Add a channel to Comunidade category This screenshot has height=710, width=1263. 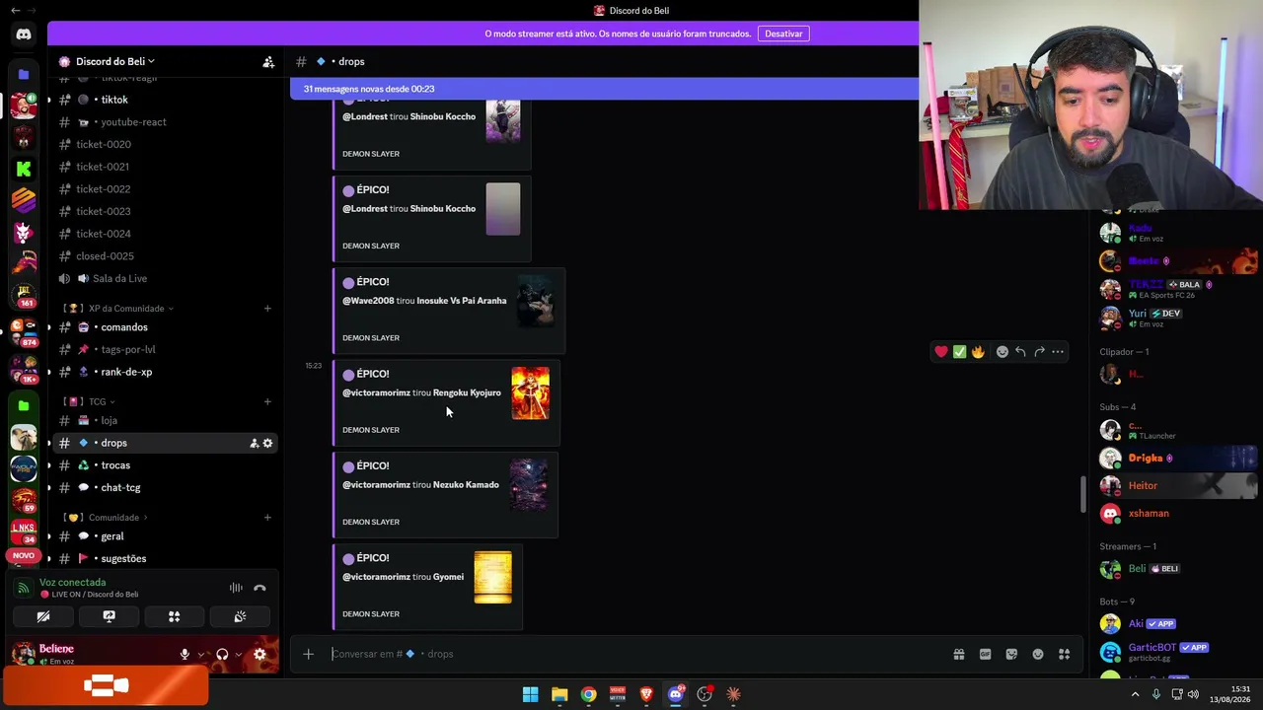(267, 518)
